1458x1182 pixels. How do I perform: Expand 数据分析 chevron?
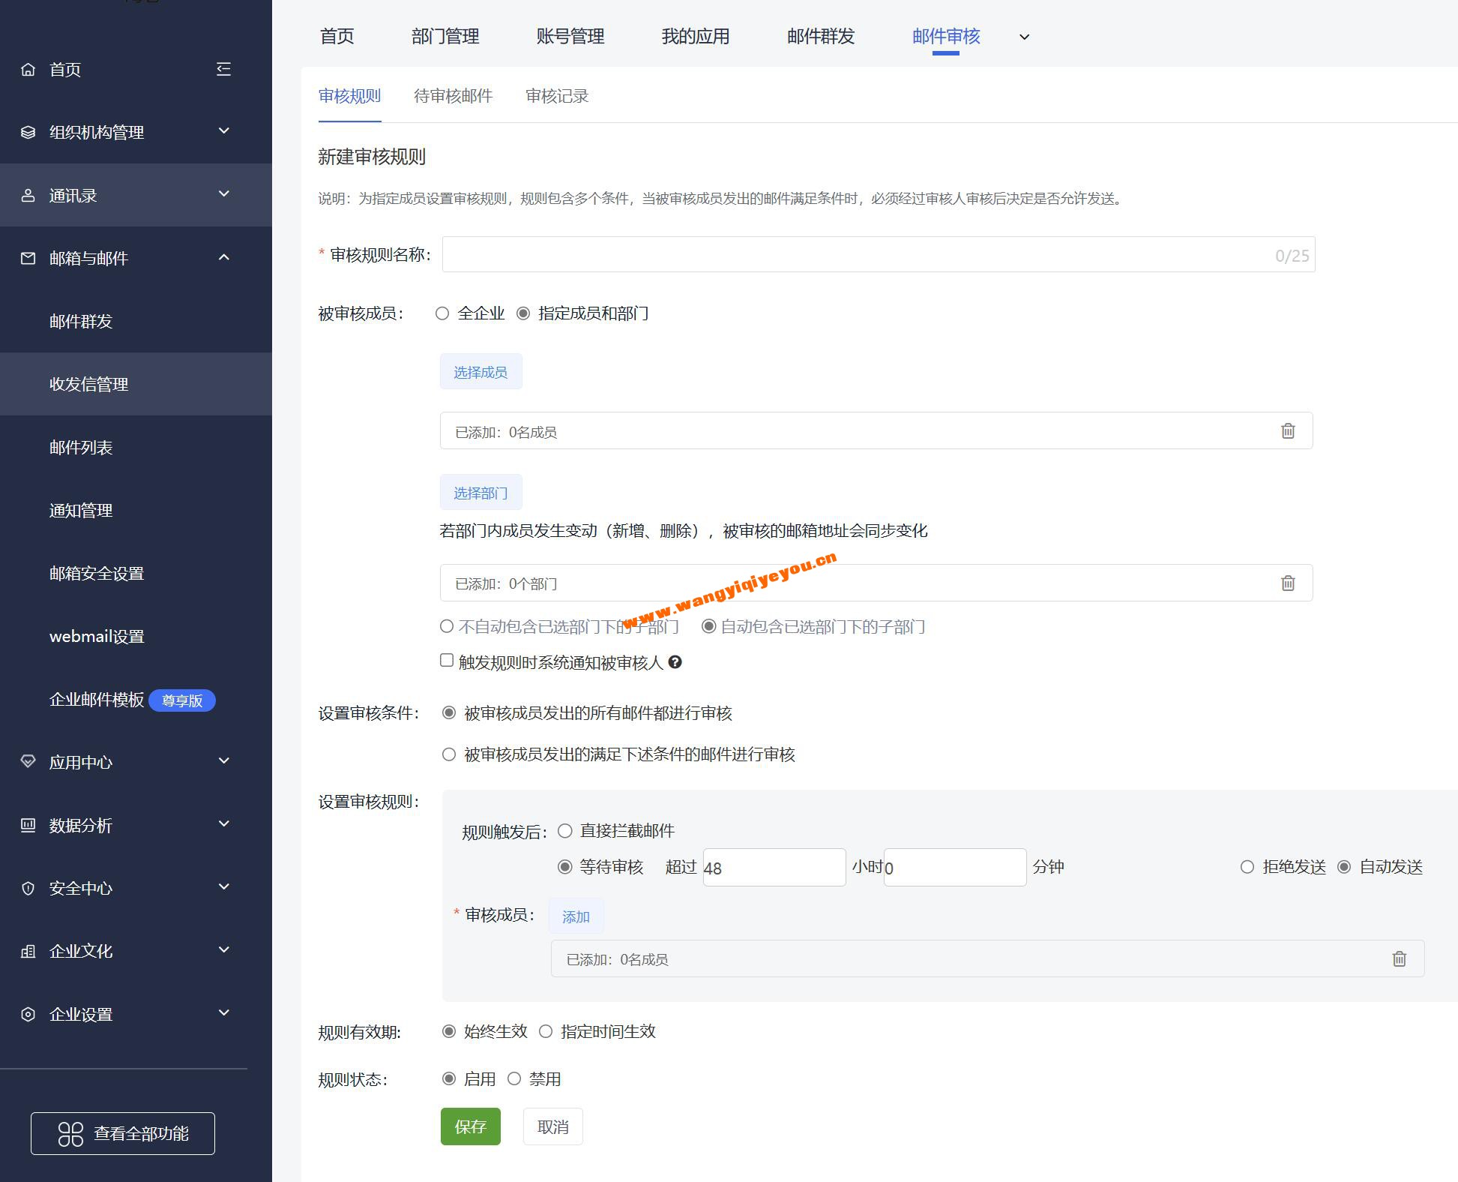(223, 823)
